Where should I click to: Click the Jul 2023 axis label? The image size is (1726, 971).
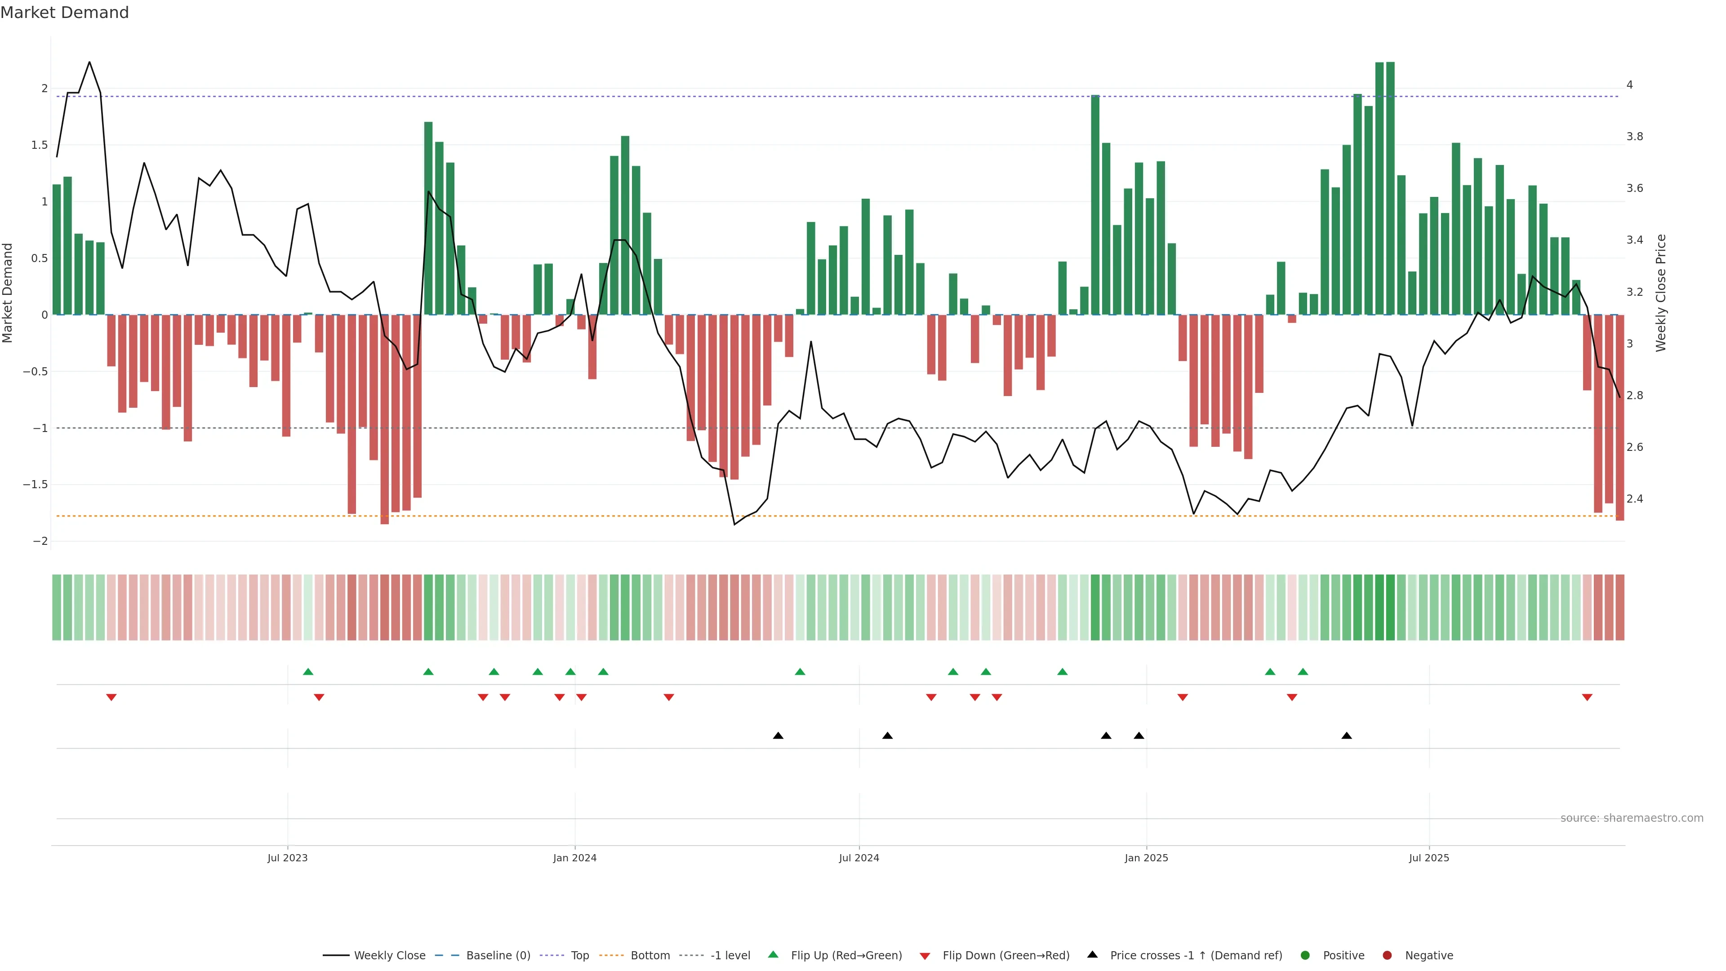(288, 858)
